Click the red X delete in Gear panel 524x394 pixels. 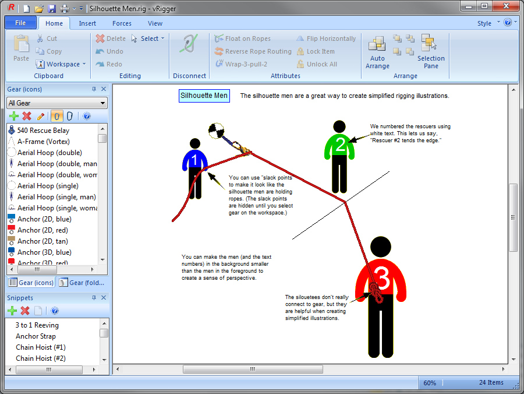coord(27,117)
